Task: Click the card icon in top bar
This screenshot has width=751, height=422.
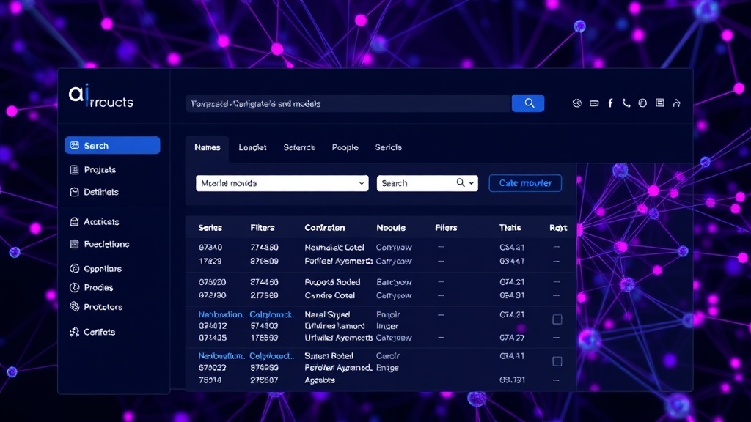Action: pyautogui.click(x=594, y=103)
